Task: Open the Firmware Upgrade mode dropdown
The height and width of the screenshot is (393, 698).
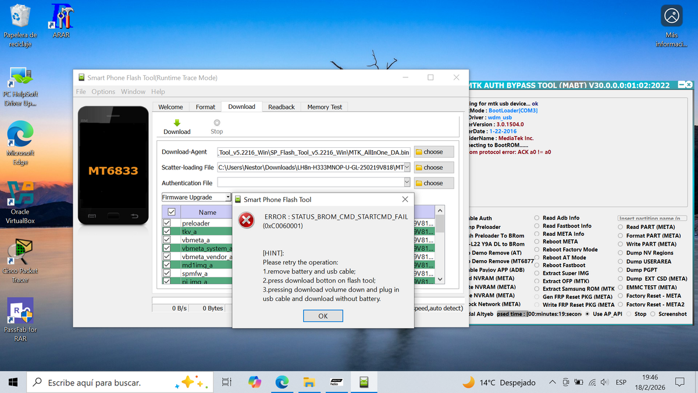Action: pyautogui.click(x=196, y=197)
